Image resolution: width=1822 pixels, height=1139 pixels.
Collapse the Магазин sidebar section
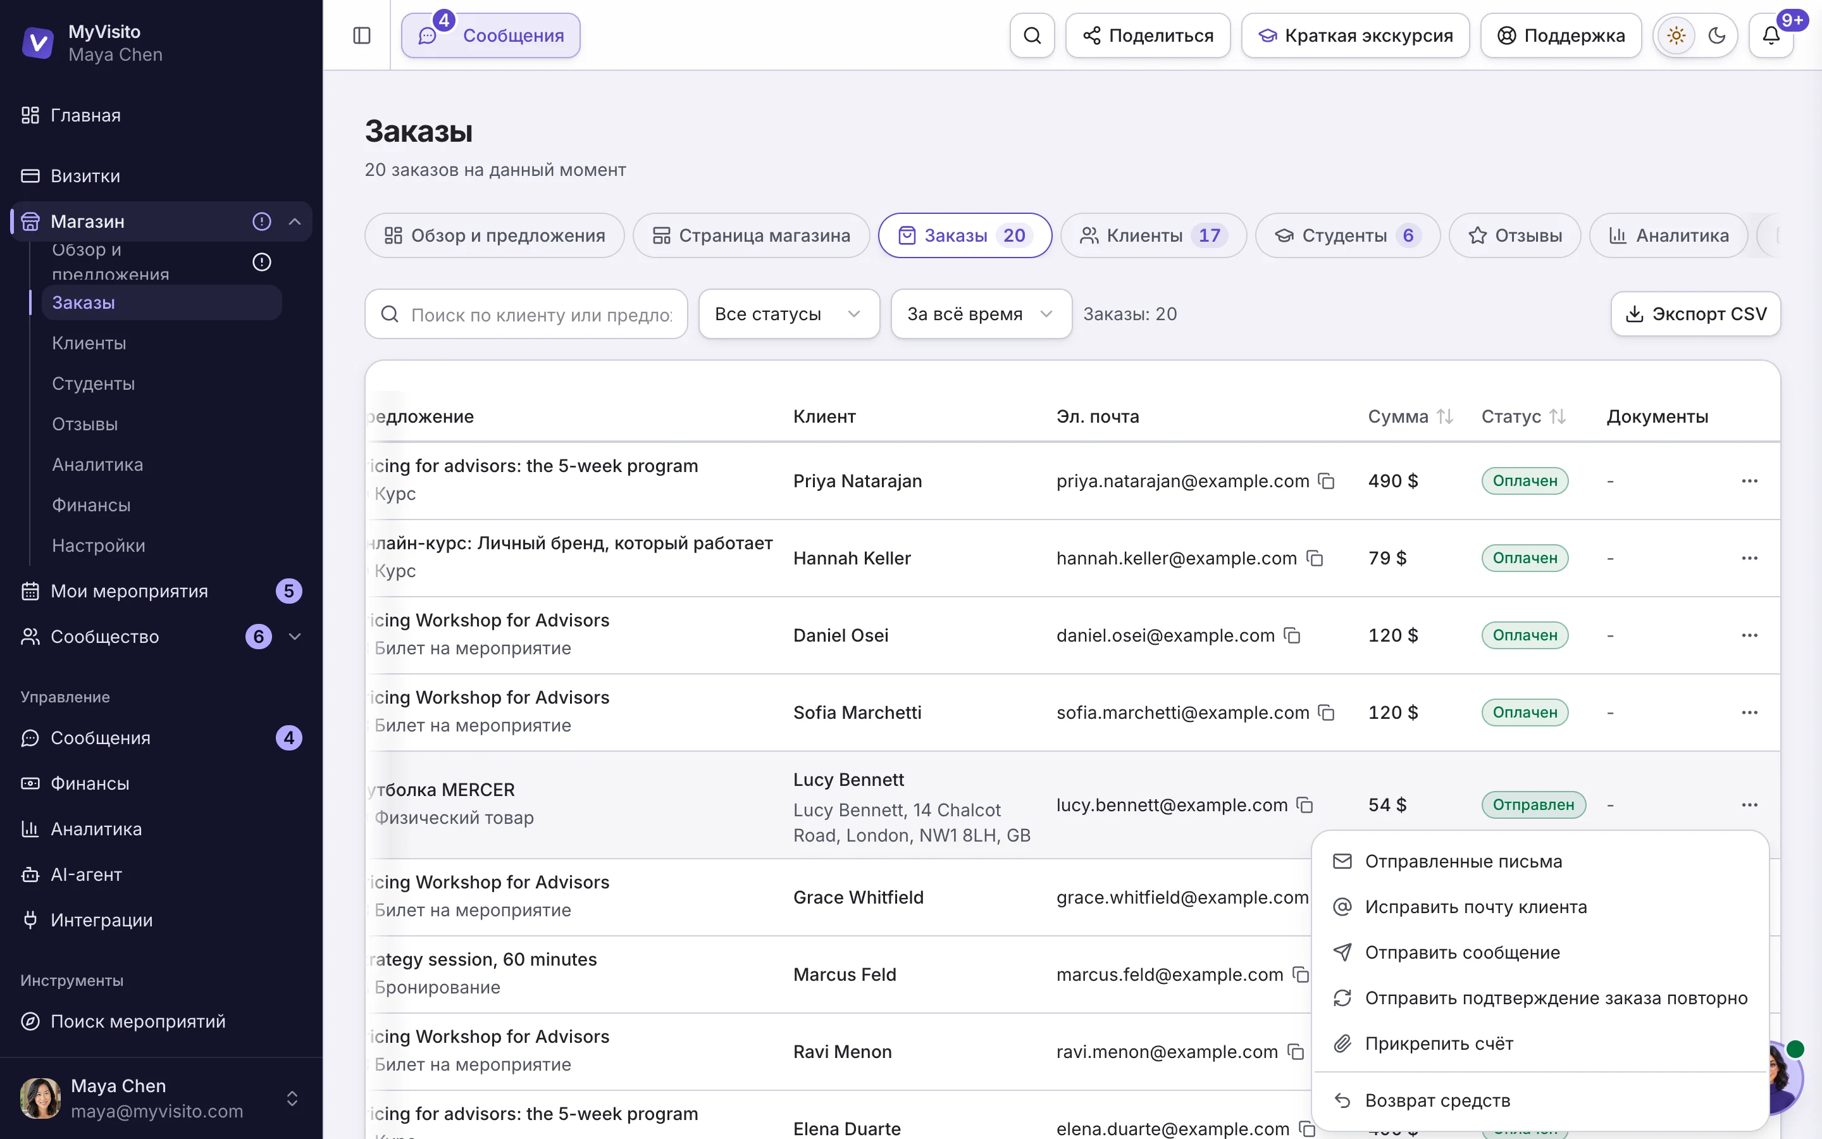pos(295,221)
